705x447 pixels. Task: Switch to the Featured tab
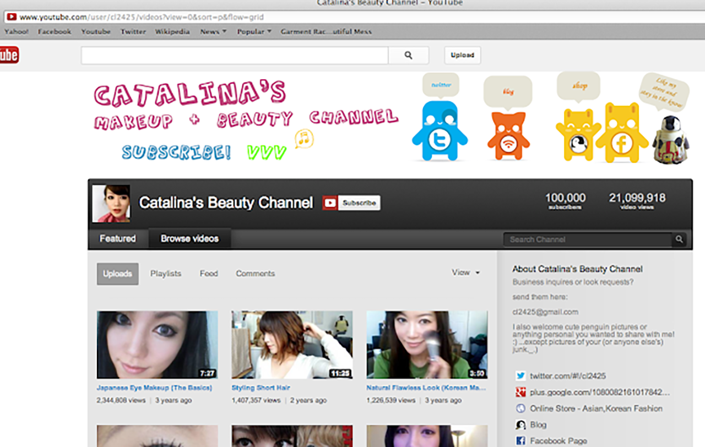(117, 238)
